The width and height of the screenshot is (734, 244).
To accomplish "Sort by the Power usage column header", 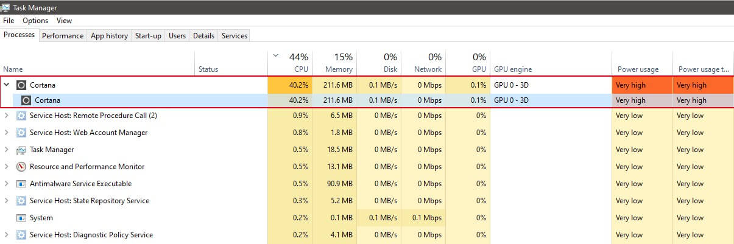I will 638,69.
